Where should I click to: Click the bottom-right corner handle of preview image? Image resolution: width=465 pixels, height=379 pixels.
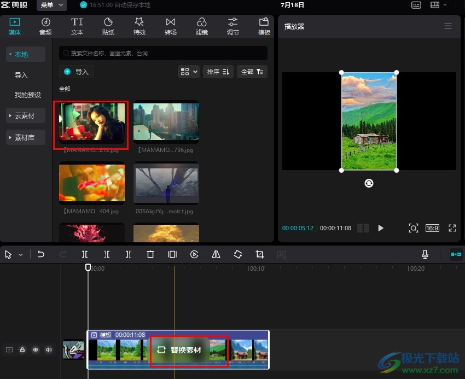coord(397,170)
